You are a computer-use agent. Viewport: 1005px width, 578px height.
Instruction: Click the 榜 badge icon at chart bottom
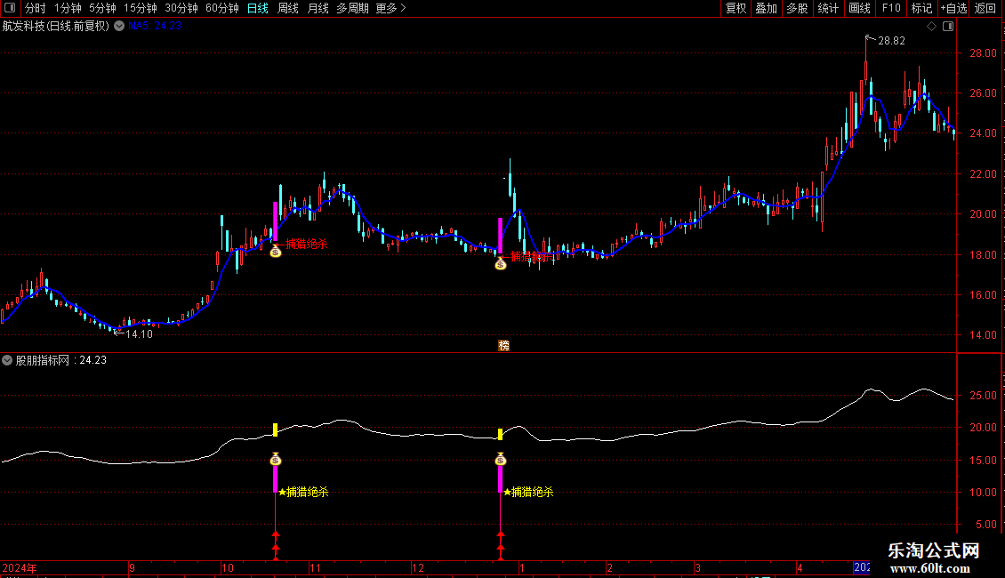(x=504, y=346)
